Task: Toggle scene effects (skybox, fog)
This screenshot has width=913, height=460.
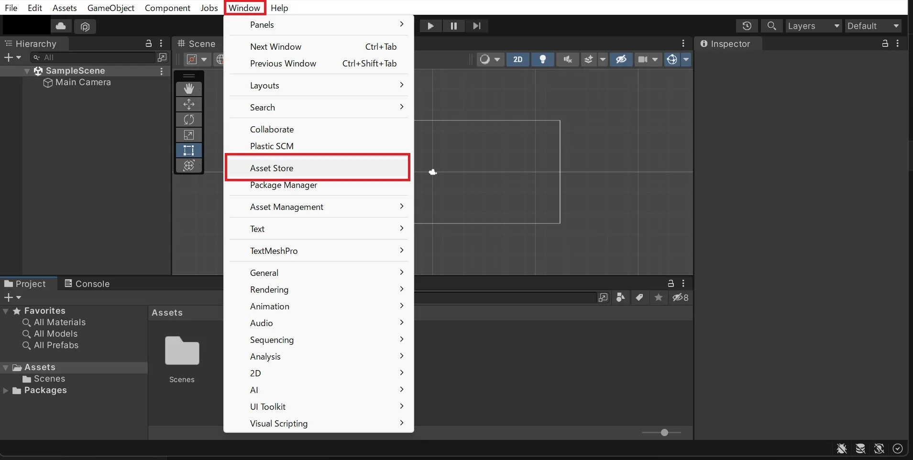Action: pos(589,59)
